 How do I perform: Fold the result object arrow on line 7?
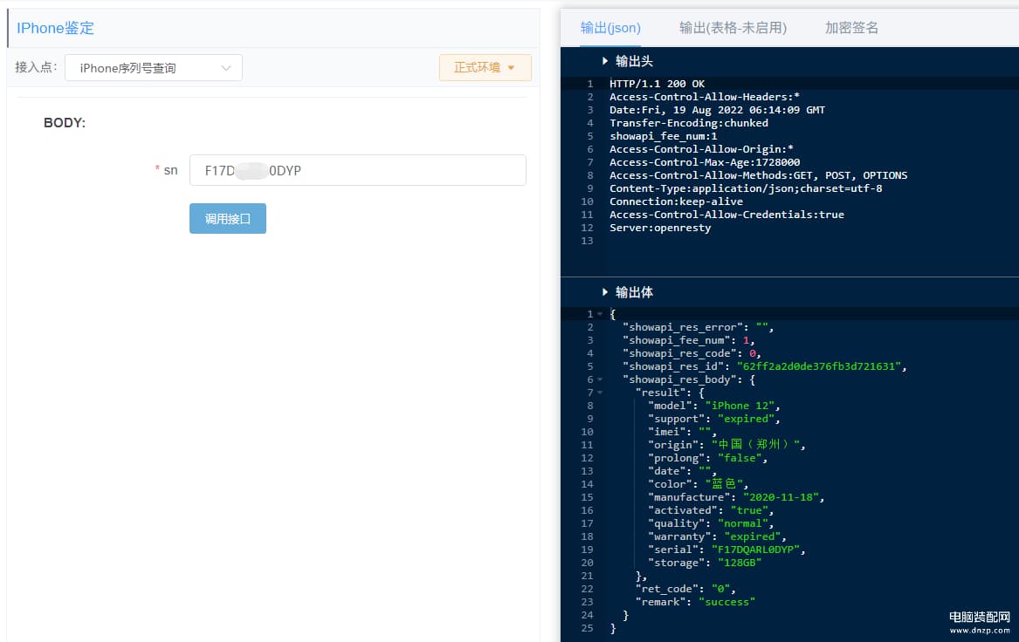point(600,393)
